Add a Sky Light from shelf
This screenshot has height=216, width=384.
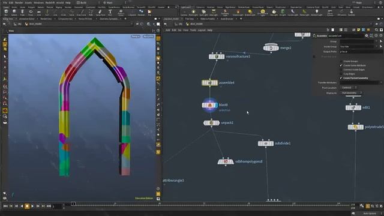click(x=274, y=13)
